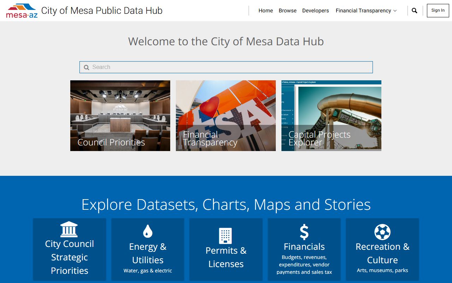Click 'Arts, museums, parks' subtitle

click(x=382, y=270)
